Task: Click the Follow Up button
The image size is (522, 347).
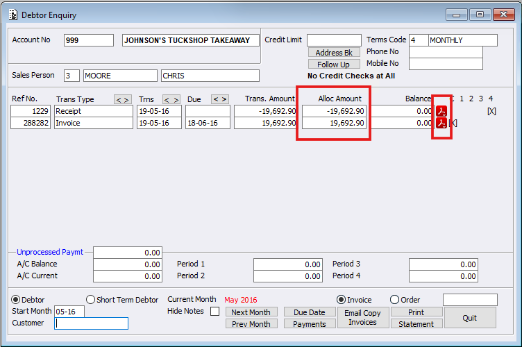Action: point(334,65)
